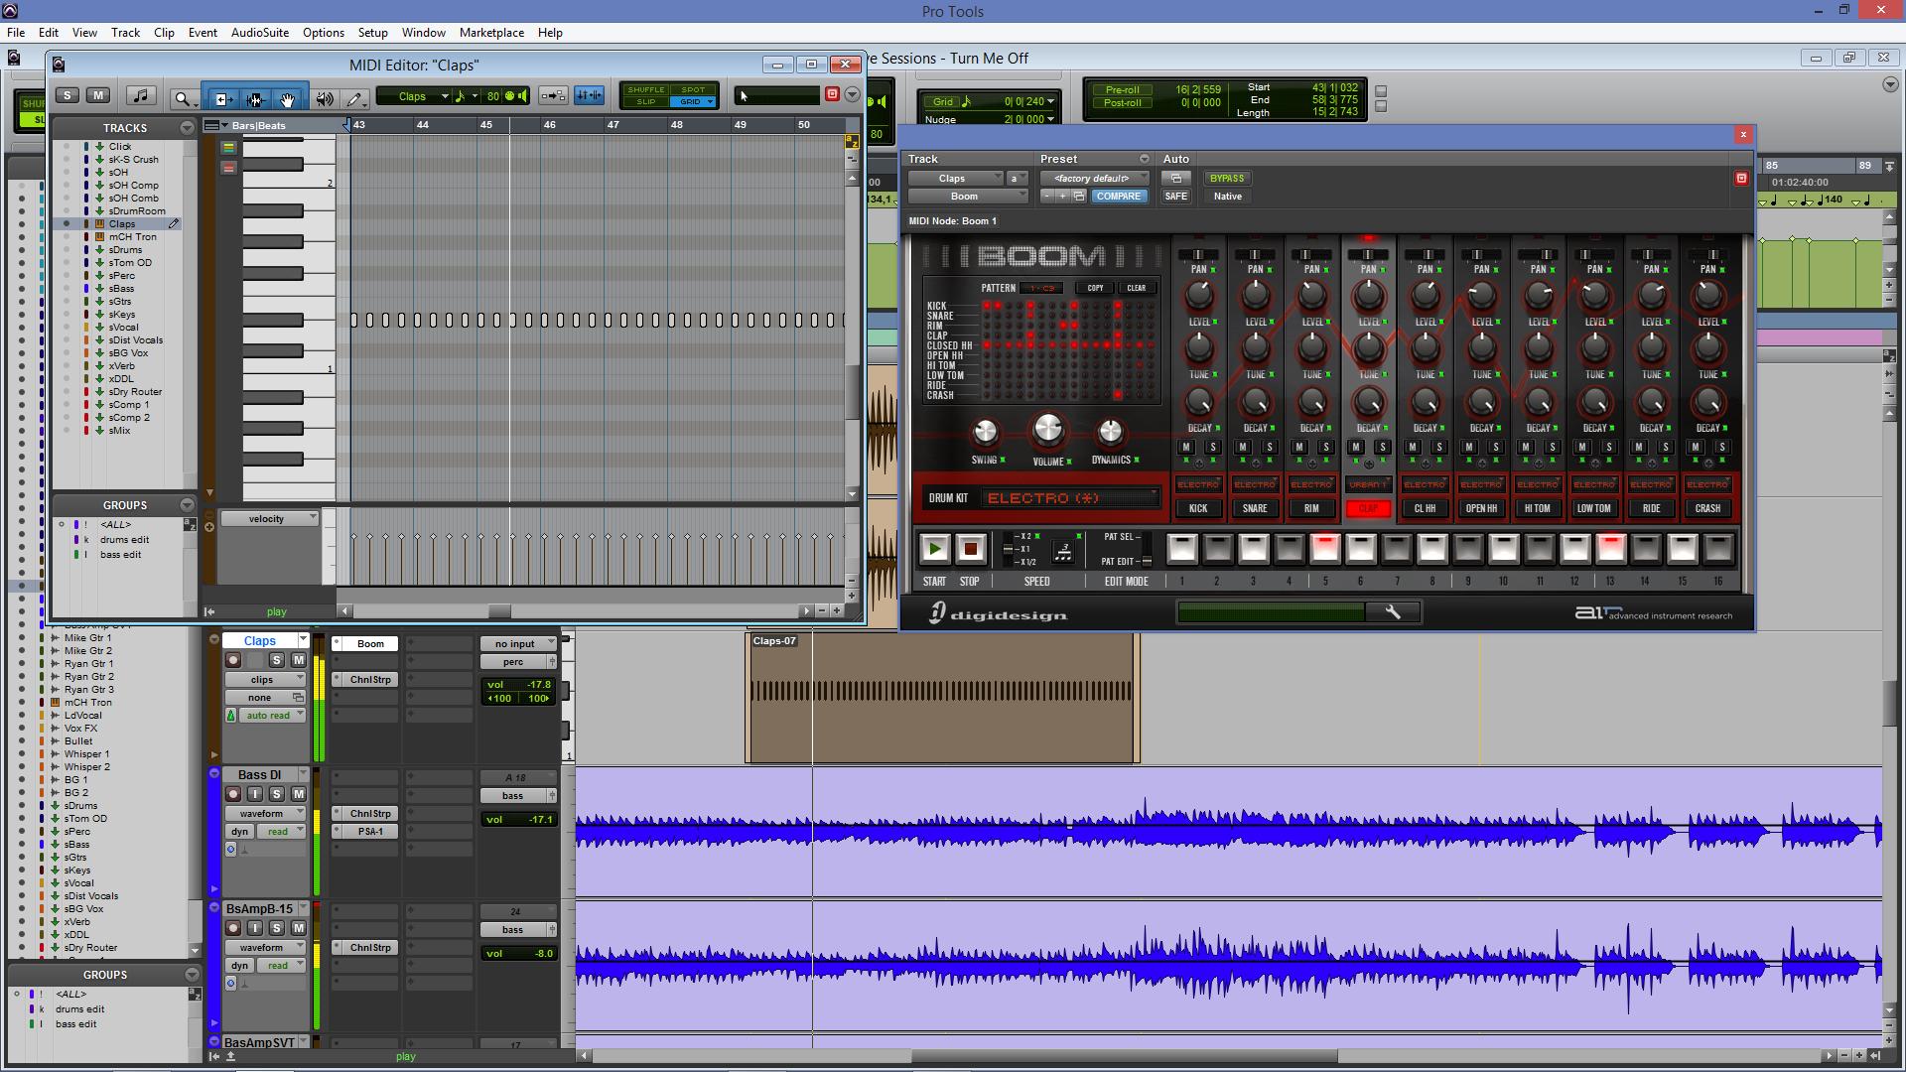This screenshot has width=1906, height=1072.
Task: Click the GRID mode button in toolbar
Action: (695, 104)
